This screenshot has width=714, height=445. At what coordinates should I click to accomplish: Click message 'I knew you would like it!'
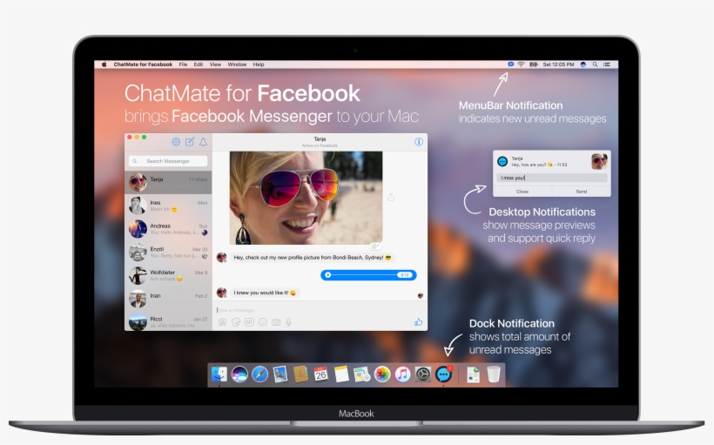(x=265, y=293)
